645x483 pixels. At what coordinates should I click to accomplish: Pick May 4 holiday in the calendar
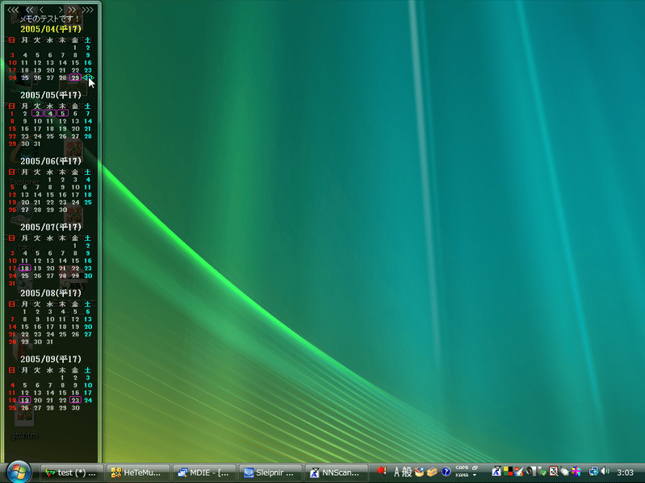coord(50,114)
